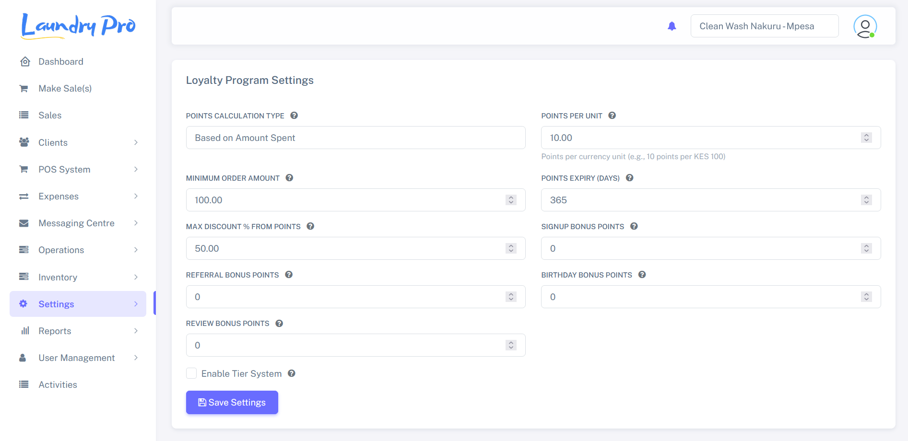Focus the Points Per Unit field showing 10.00
Image resolution: width=908 pixels, height=441 pixels.
[x=711, y=138]
